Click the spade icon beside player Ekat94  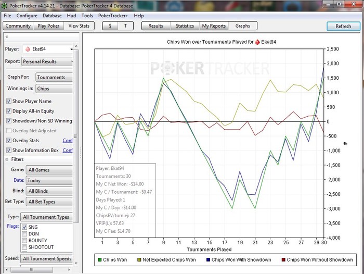click(x=28, y=49)
